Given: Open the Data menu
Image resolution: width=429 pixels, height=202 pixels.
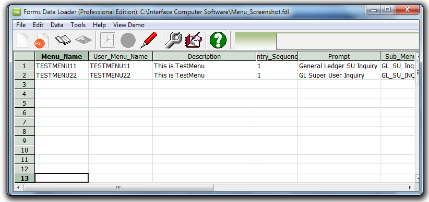Looking at the screenshot, I should coord(57,25).
